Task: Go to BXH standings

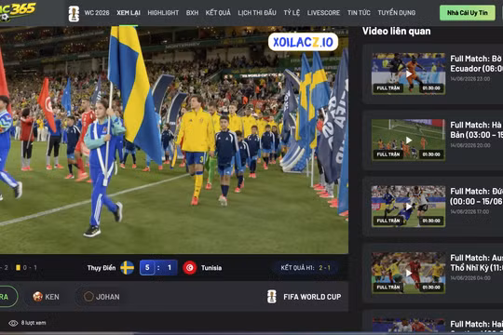Action: pos(192,13)
